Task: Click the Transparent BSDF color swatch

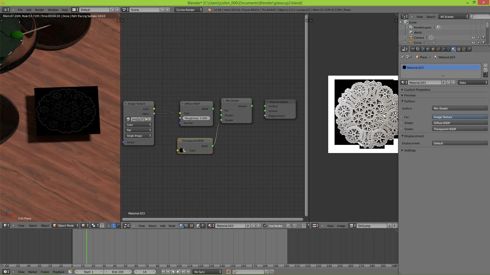Action: 183,150
